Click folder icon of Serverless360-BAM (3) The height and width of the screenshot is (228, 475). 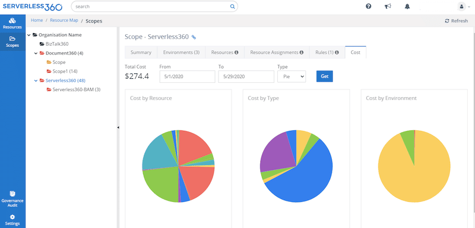(49, 89)
